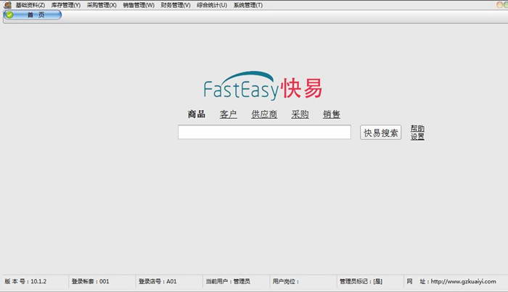508x292 pixels.
Task: Open the 采购管理(X) menu
Action: coord(102,5)
